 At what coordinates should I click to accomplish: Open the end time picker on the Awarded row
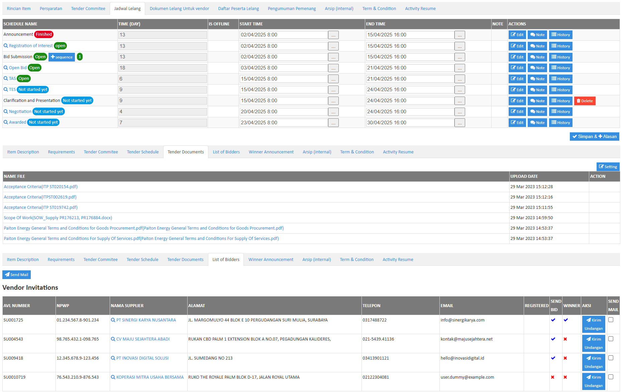pyautogui.click(x=459, y=123)
